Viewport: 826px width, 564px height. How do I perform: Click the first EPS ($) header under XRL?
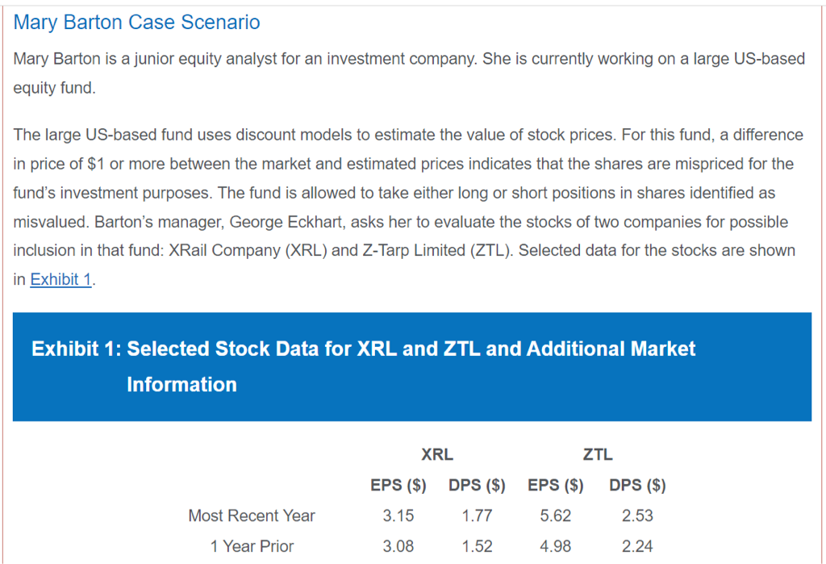398,486
